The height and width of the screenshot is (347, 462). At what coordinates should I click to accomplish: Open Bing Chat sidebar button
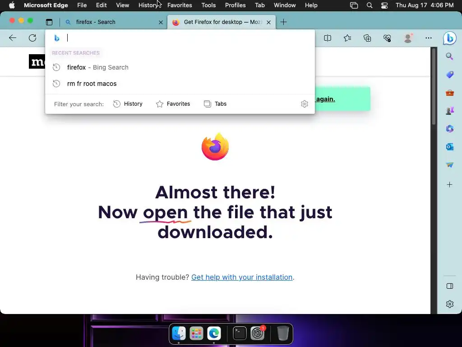tap(450, 38)
